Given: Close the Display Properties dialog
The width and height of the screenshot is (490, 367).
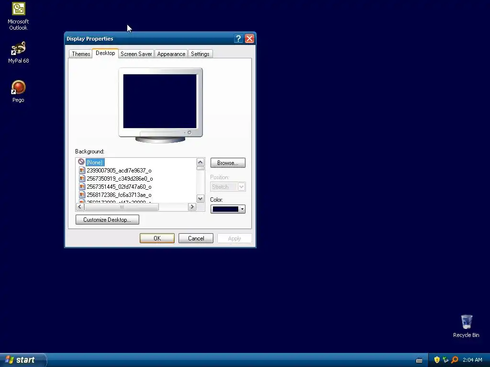Looking at the screenshot, I should point(249,38).
